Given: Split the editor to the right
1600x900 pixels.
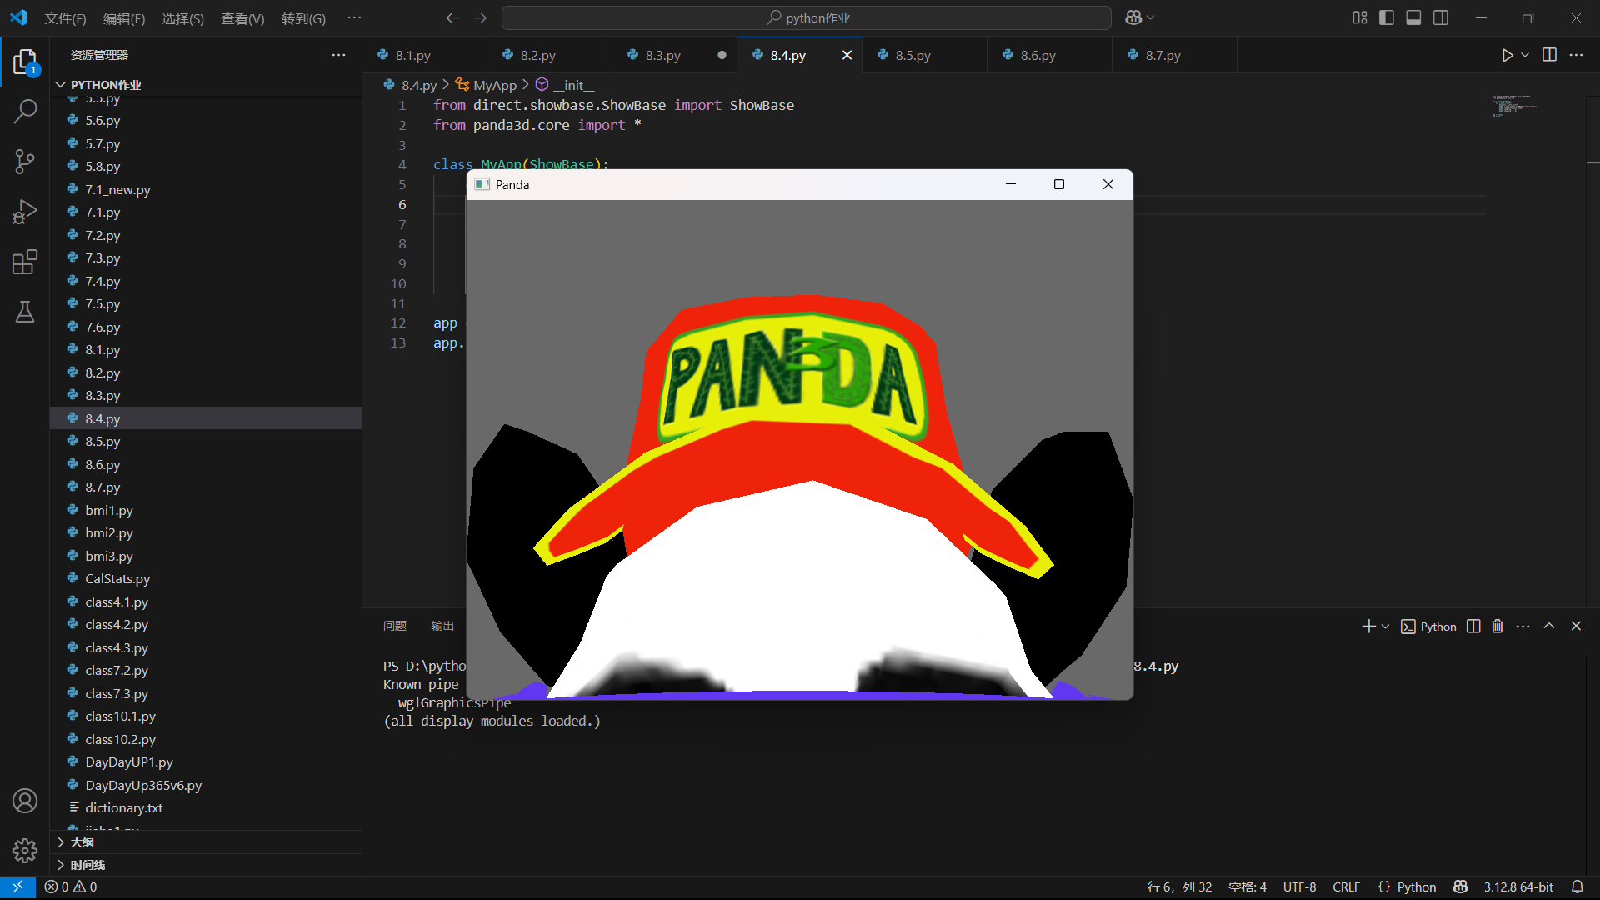Looking at the screenshot, I should click(1549, 55).
